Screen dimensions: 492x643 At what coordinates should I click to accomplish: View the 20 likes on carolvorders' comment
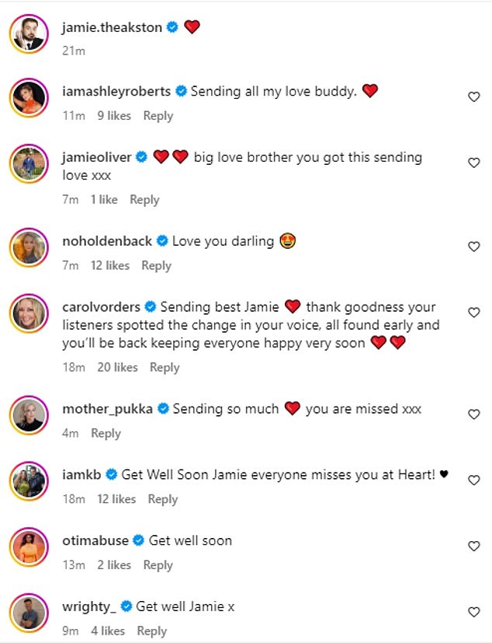(117, 367)
